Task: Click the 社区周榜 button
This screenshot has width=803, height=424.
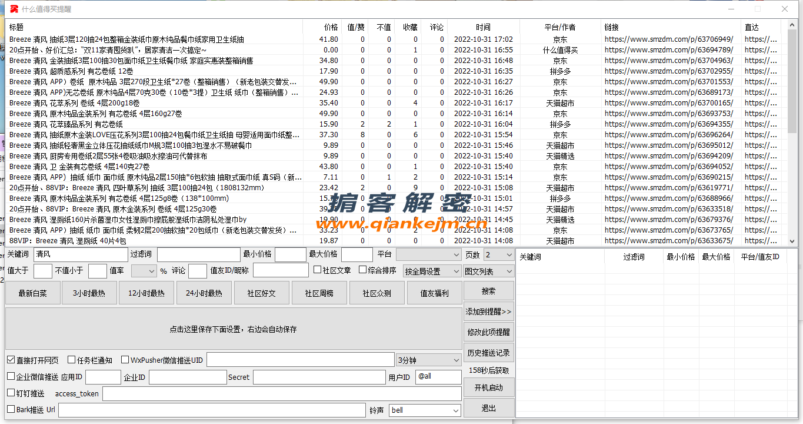Action: (x=319, y=293)
